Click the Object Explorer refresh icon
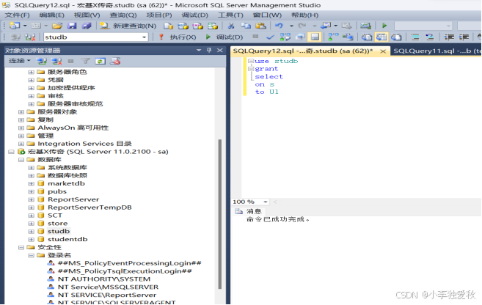The width and height of the screenshot is (482, 305). (100, 61)
